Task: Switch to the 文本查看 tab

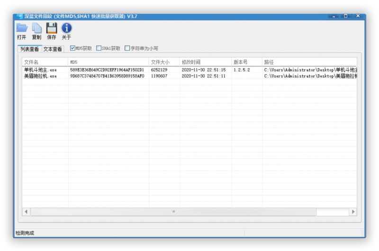Action: click(53, 49)
